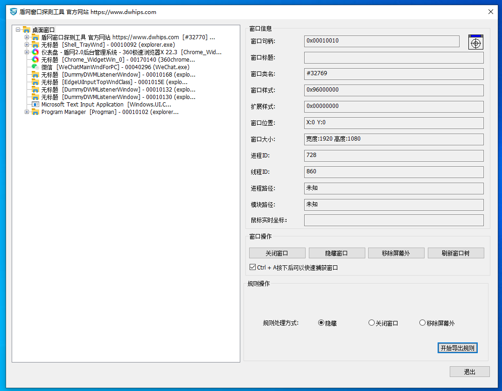
Task: Select the DummyDWMListenerWindow 00010168 tree entry
Action: tap(118, 75)
